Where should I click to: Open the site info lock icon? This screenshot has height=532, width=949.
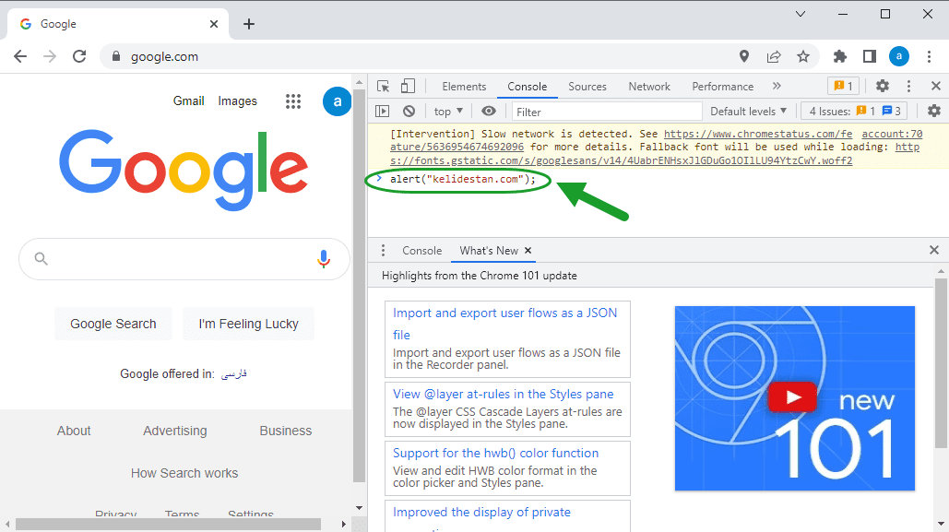point(116,56)
